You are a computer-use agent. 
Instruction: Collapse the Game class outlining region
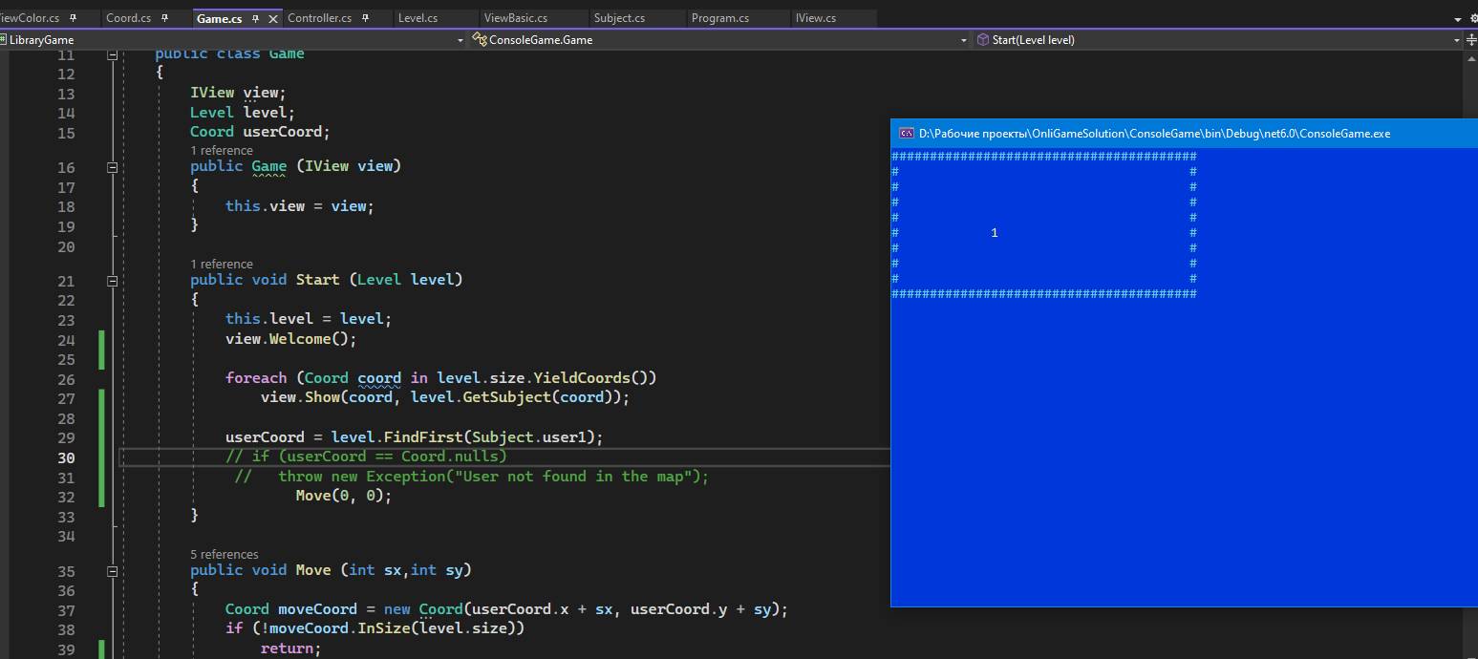112,54
